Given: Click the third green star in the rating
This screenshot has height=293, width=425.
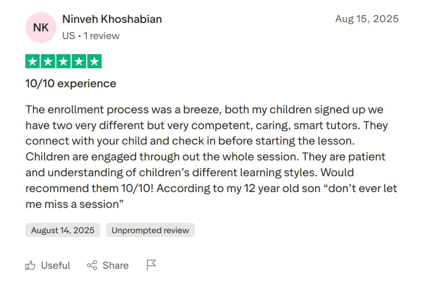Looking at the screenshot, I should pos(64,61).
